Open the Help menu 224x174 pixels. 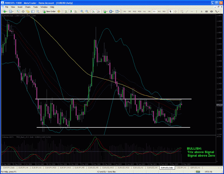click(x=52, y=7)
